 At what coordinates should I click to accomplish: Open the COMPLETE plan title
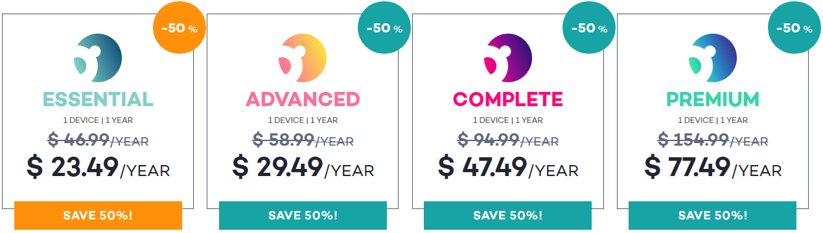pyautogui.click(x=508, y=99)
